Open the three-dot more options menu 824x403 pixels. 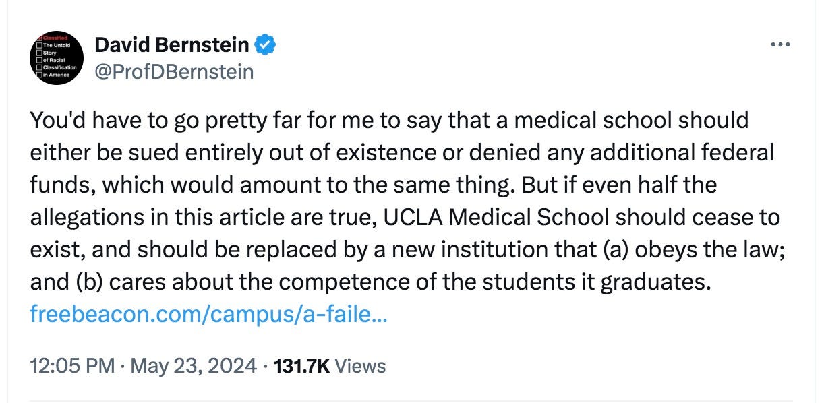779,45
